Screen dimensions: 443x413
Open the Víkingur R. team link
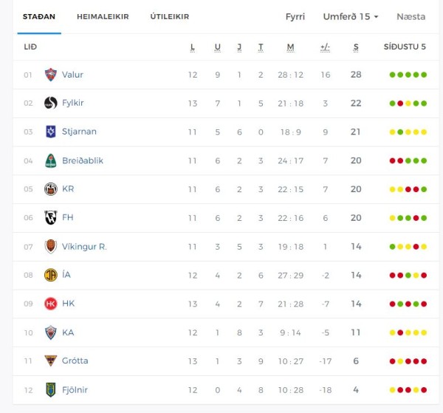coord(84,247)
